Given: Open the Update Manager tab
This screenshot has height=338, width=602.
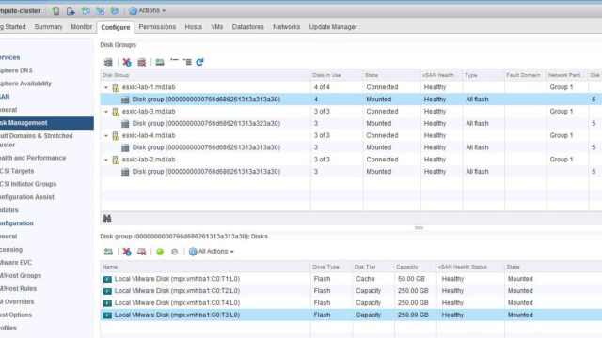Looking at the screenshot, I should point(333,27).
